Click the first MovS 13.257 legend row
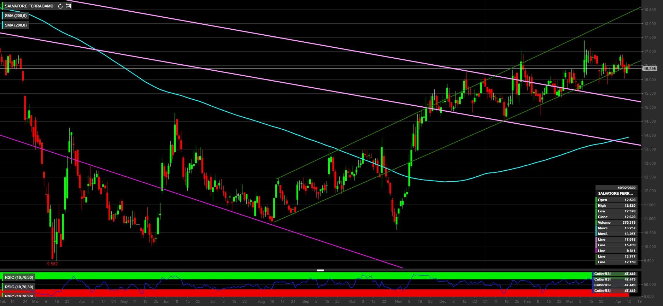 click(616, 228)
